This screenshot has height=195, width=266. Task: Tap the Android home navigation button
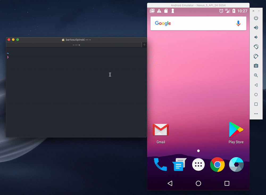tap(198, 183)
